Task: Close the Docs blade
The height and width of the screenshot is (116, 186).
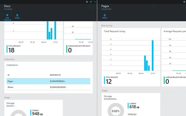Action: tap(95, 2)
